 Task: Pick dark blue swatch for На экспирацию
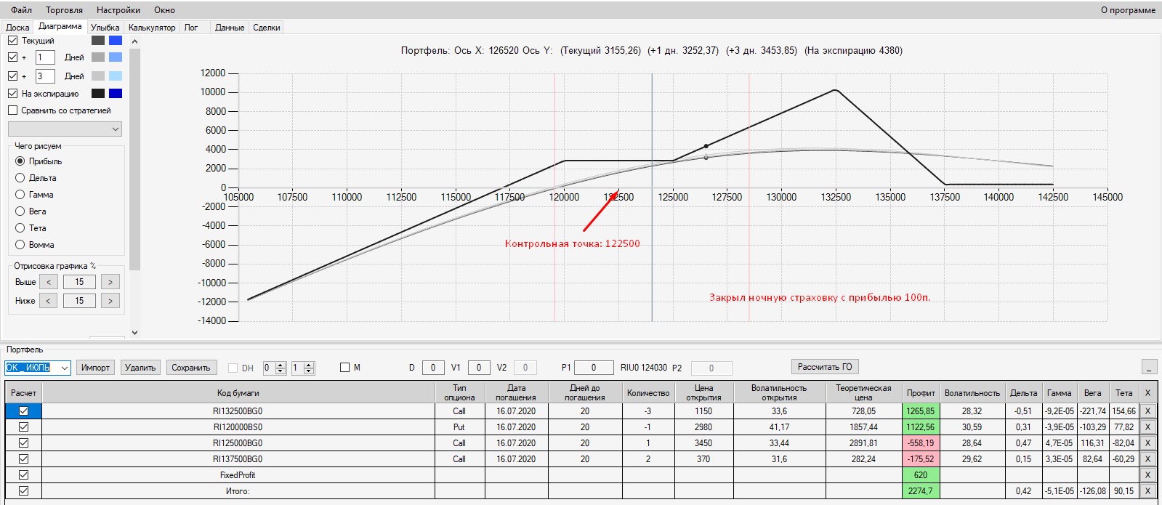pos(116,94)
